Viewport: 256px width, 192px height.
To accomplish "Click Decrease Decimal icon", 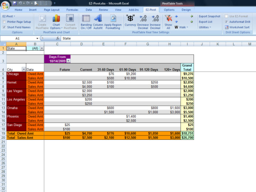I will tap(143, 18).
